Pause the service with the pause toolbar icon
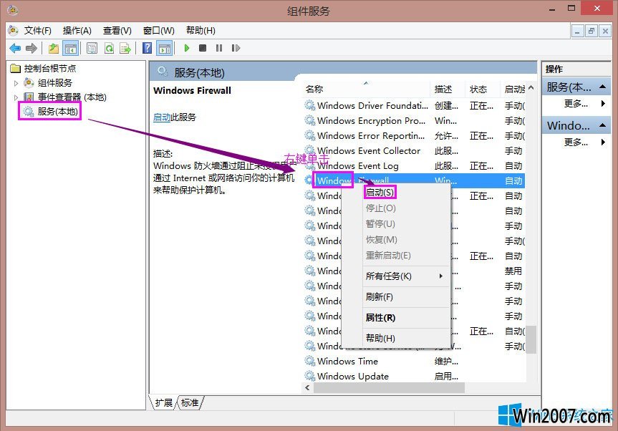This screenshot has width=618, height=431. (x=219, y=48)
